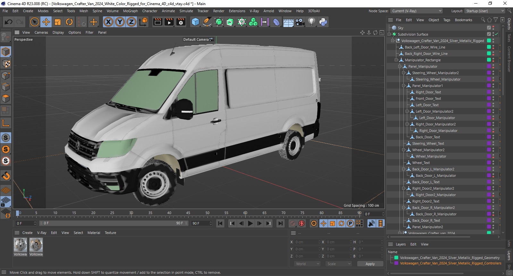Collapse the Subdivision Surface tree node
This screenshot has height=276, width=513.
click(389, 34)
